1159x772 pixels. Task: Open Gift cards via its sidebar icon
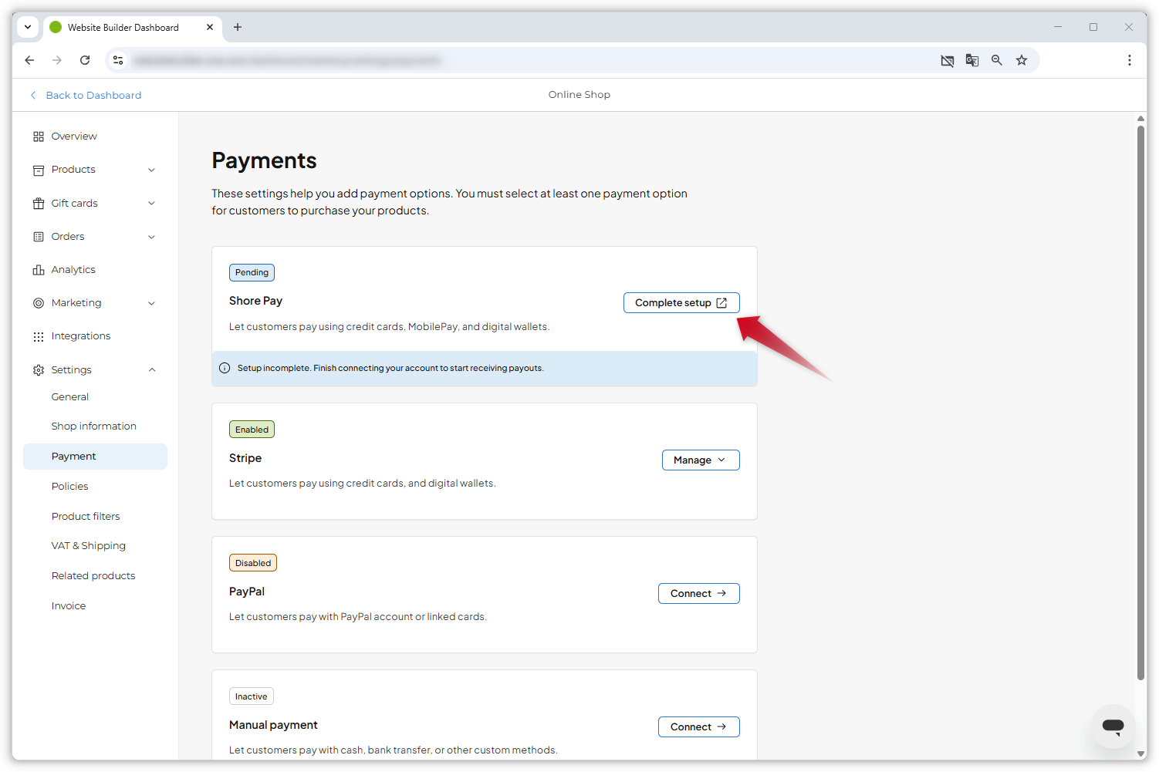[39, 203]
